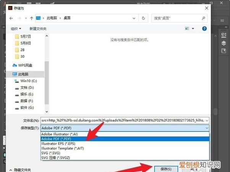This screenshot has width=230, height=172.
Task: Click the search magnifier icon
Action: click(204, 18)
